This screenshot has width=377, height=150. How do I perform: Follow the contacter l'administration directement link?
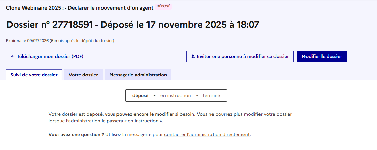coord(207,135)
